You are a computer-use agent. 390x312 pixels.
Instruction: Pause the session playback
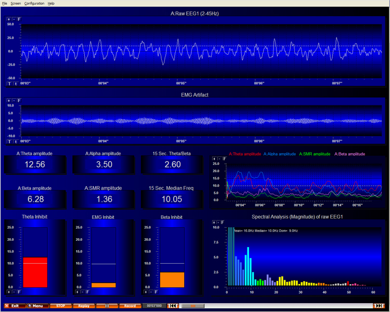click(x=107, y=306)
